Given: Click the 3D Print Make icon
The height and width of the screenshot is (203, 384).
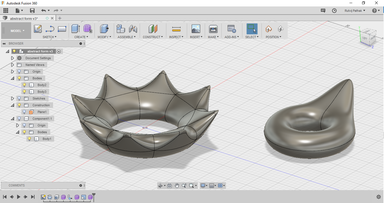Looking at the screenshot, I should pyautogui.click(x=213, y=29).
